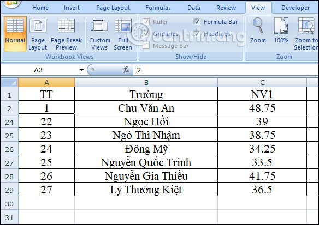319x225 pixels.
Task: Click the NV1 value 39
Action: (x=262, y=121)
